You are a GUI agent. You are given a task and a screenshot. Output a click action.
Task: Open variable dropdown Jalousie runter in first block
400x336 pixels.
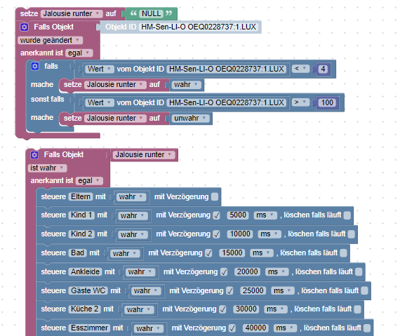pyautogui.click(x=72, y=13)
